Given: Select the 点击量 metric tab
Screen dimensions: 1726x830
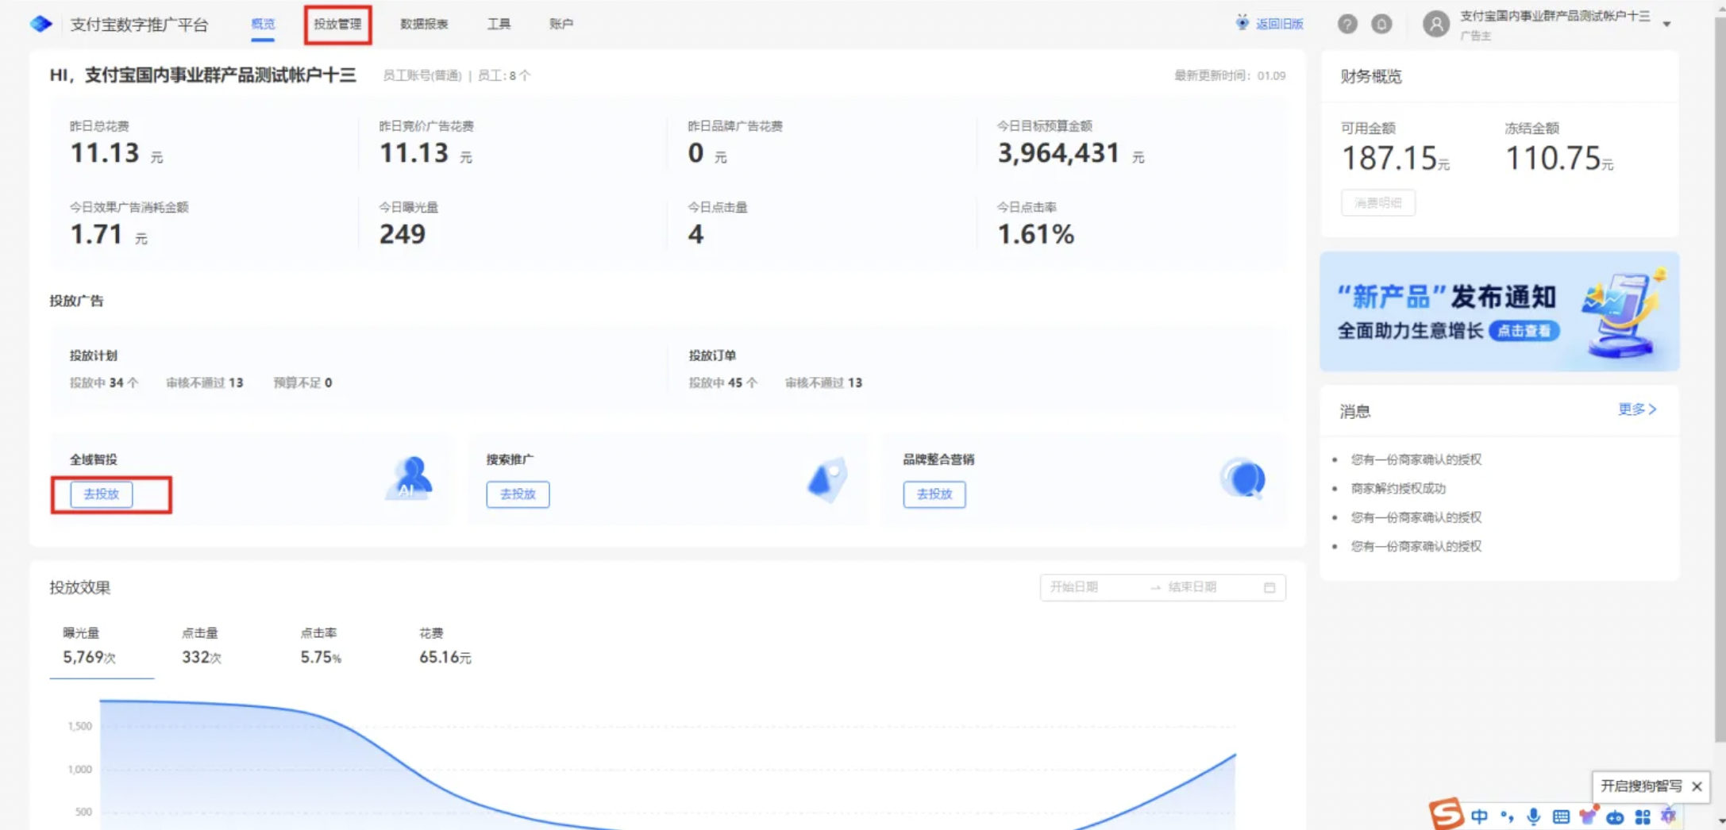Looking at the screenshot, I should coord(201,645).
